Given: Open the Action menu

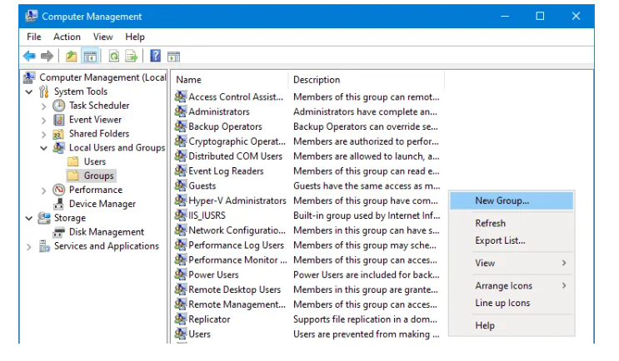Looking at the screenshot, I should point(67,37).
